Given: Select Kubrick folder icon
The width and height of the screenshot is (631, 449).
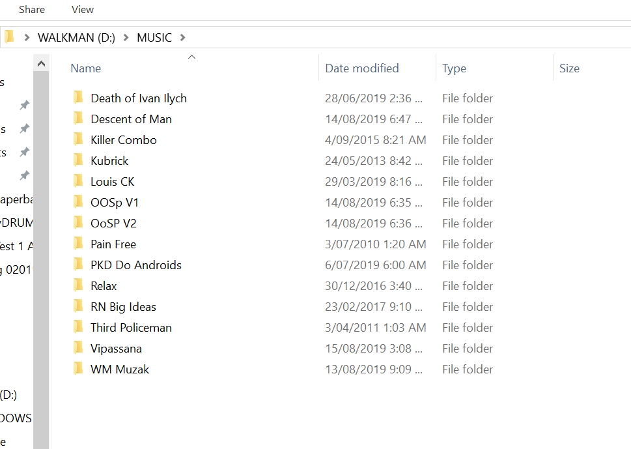Looking at the screenshot, I should pyautogui.click(x=78, y=160).
